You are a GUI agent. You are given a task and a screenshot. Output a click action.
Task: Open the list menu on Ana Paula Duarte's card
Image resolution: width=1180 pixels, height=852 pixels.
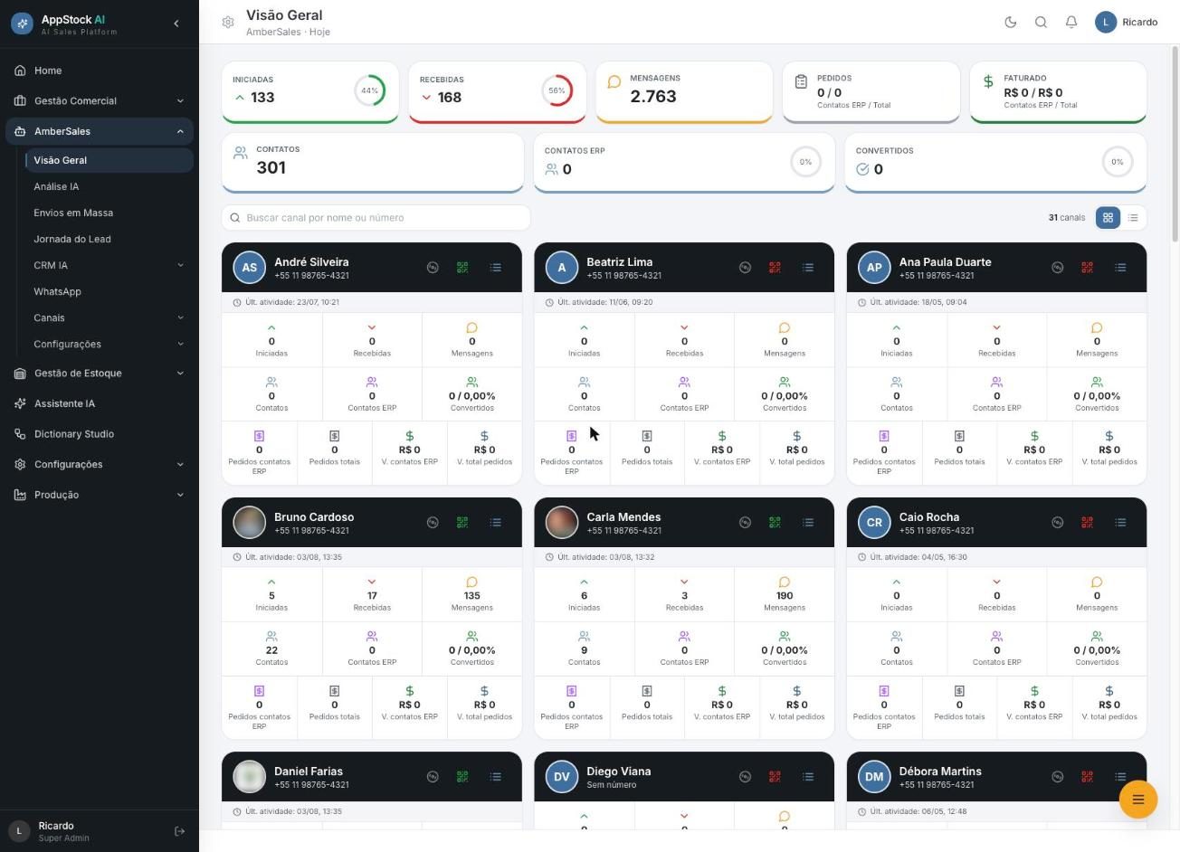click(x=1120, y=268)
